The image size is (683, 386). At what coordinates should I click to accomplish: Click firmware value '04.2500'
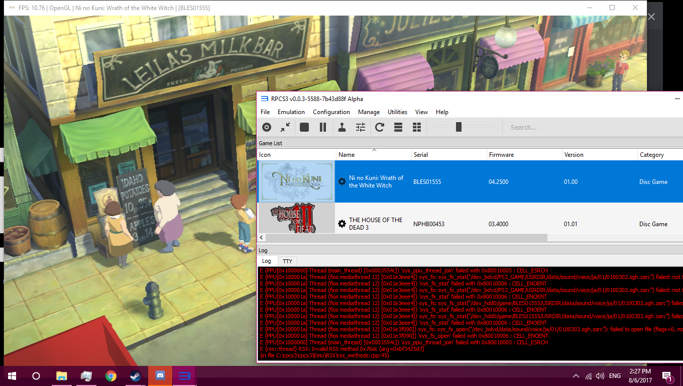click(x=499, y=182)
